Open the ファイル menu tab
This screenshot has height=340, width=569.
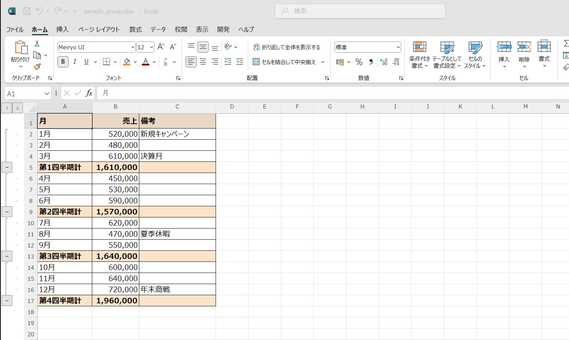15,30
